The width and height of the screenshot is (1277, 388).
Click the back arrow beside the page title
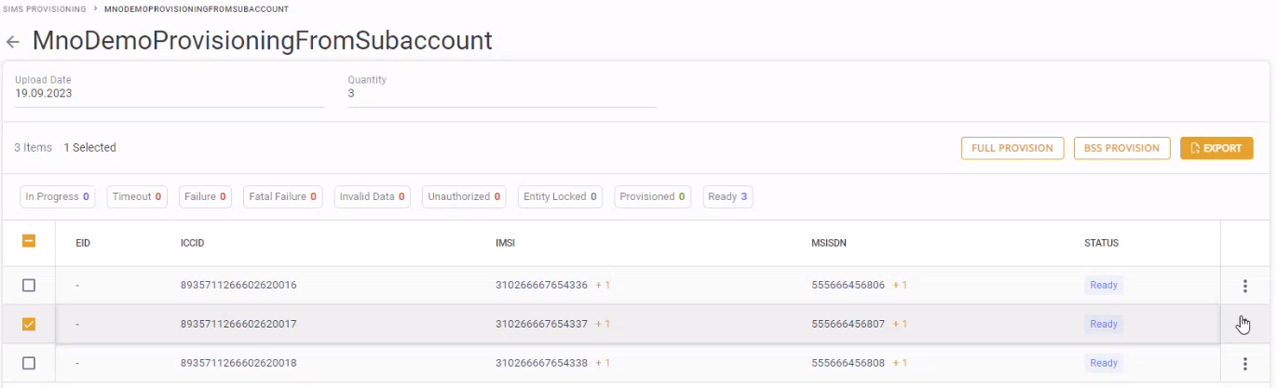pos(13,42)
